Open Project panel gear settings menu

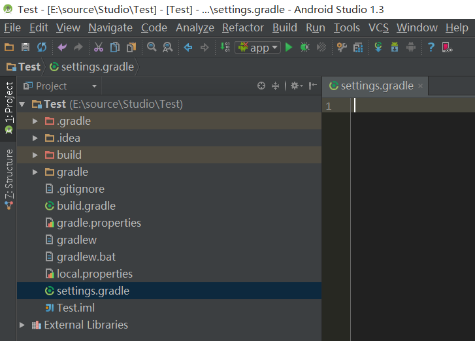click(x=297, y=86)
